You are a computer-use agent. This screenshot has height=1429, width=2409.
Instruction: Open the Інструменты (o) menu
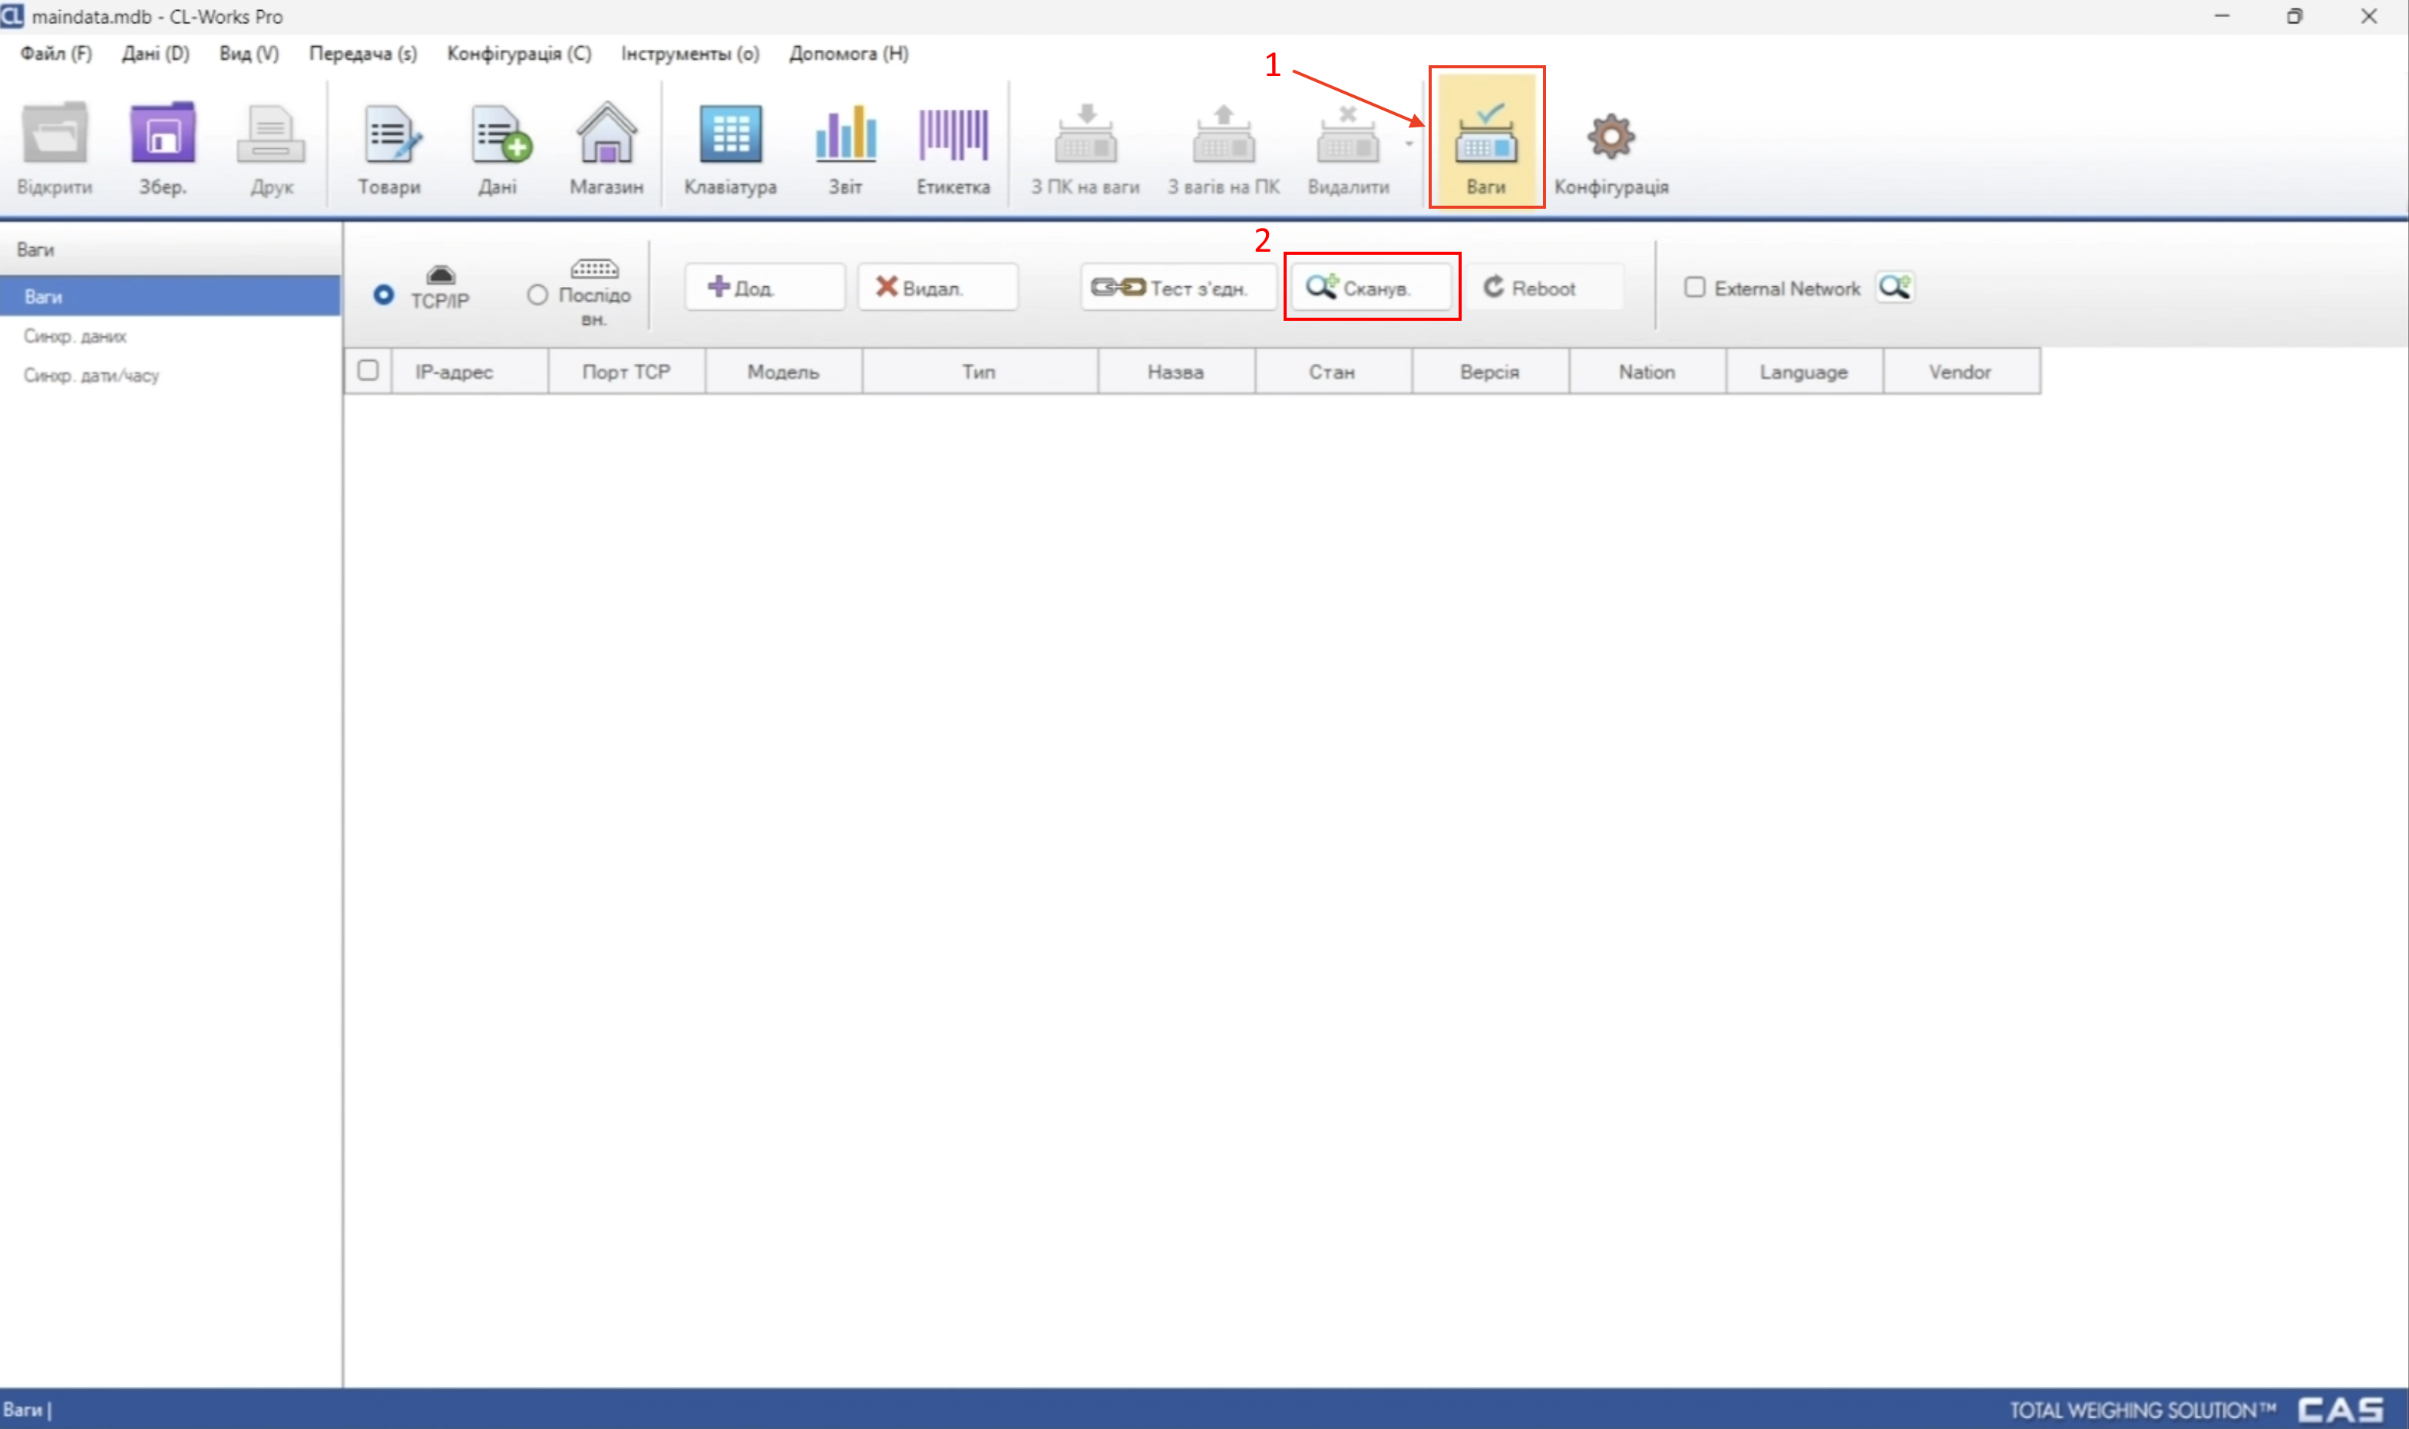(x=689, y=54)
